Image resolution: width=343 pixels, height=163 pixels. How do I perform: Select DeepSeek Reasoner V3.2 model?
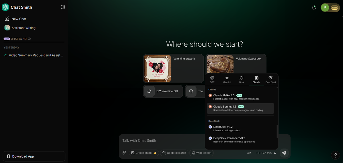[240, 140]
